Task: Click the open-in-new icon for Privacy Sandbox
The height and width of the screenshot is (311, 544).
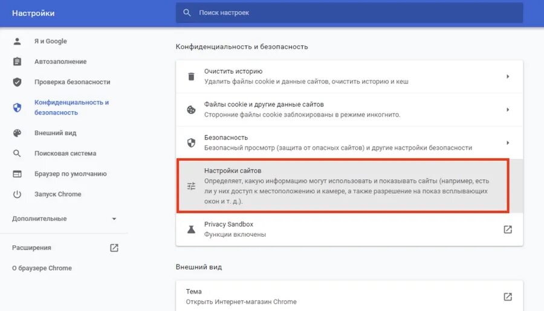Action: click(508, 229)
